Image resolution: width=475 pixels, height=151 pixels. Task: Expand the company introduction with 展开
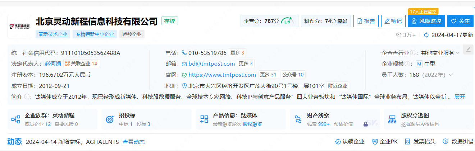460,96
